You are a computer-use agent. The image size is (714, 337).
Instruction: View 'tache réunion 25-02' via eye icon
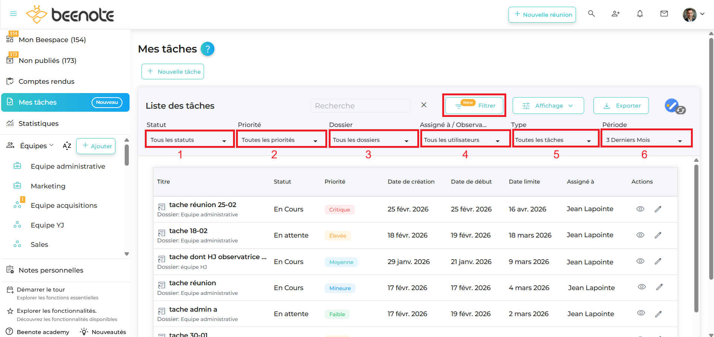[x=640, y=209]
